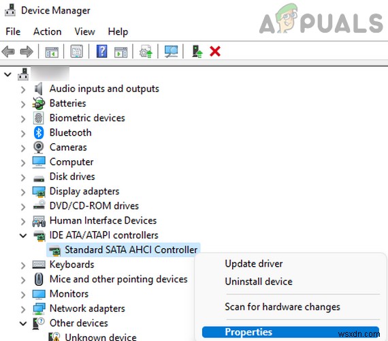
Task: Click the Human Interface Devices icon
Action: [39, 221]
